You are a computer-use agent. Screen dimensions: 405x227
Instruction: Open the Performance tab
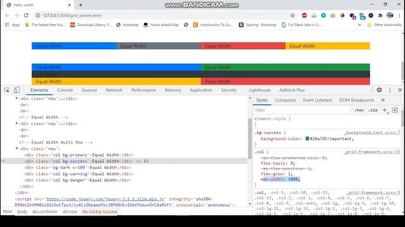144,90
